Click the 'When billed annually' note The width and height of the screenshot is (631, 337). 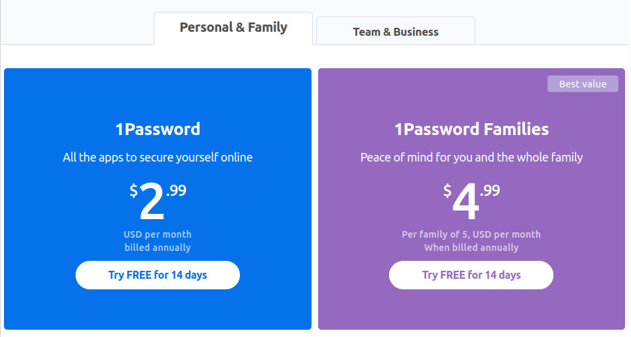pyautogui.click(x=471, y=248)
